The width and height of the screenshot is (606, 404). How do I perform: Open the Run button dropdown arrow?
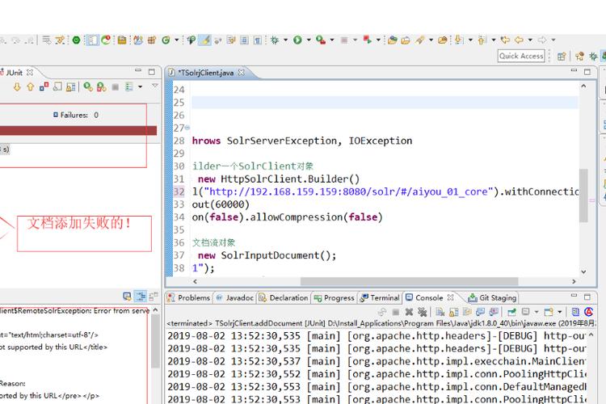[x=308, y=40]
